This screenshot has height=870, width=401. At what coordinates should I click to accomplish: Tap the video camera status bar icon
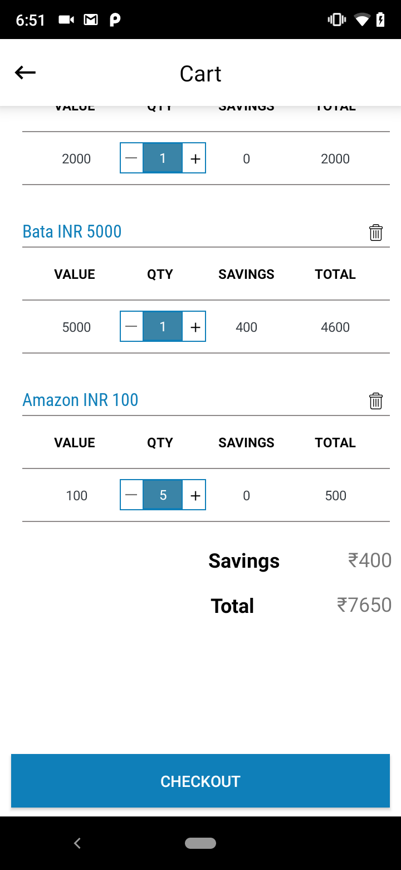(66, 20)
